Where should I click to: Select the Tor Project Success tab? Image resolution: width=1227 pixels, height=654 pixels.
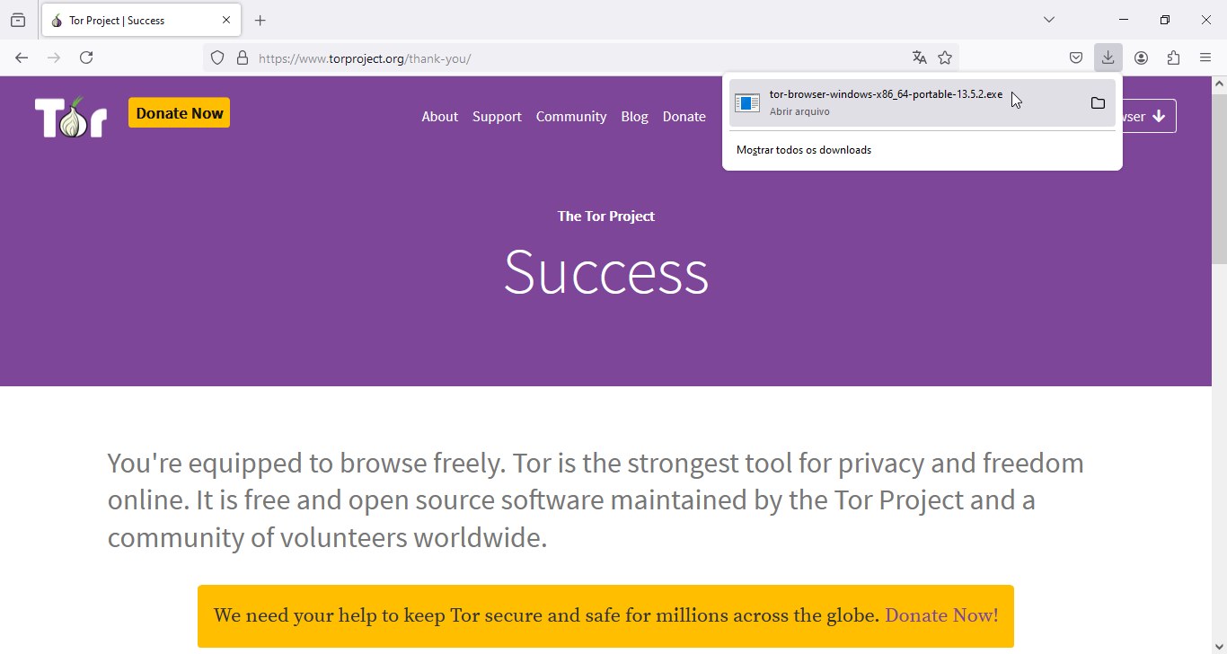click(x=141, y=20)
